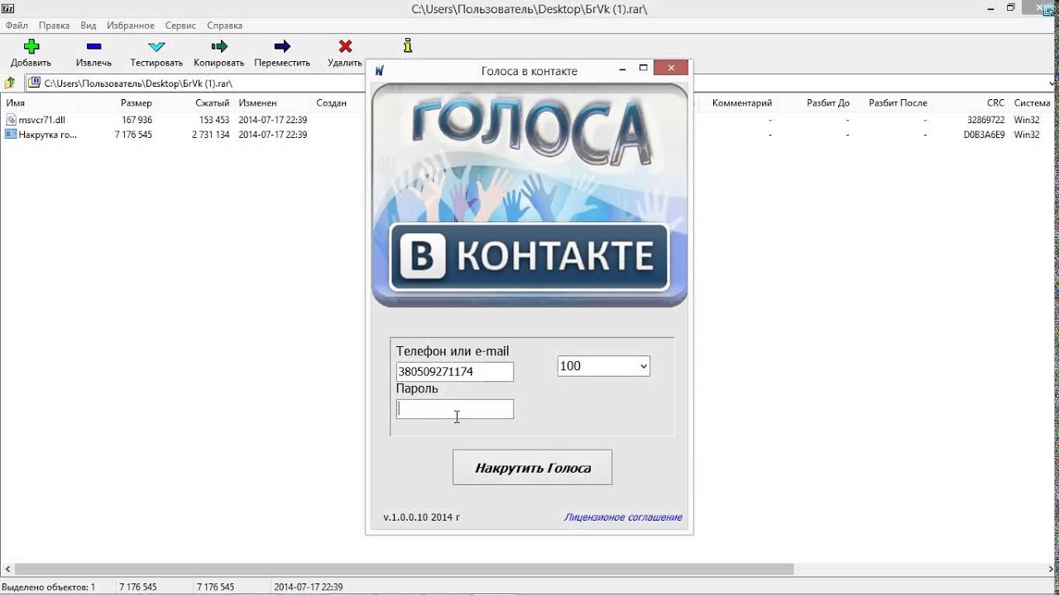Click the scrollbar right arrow
The height and width of the screenshot is (595, 1059).
1052,569
